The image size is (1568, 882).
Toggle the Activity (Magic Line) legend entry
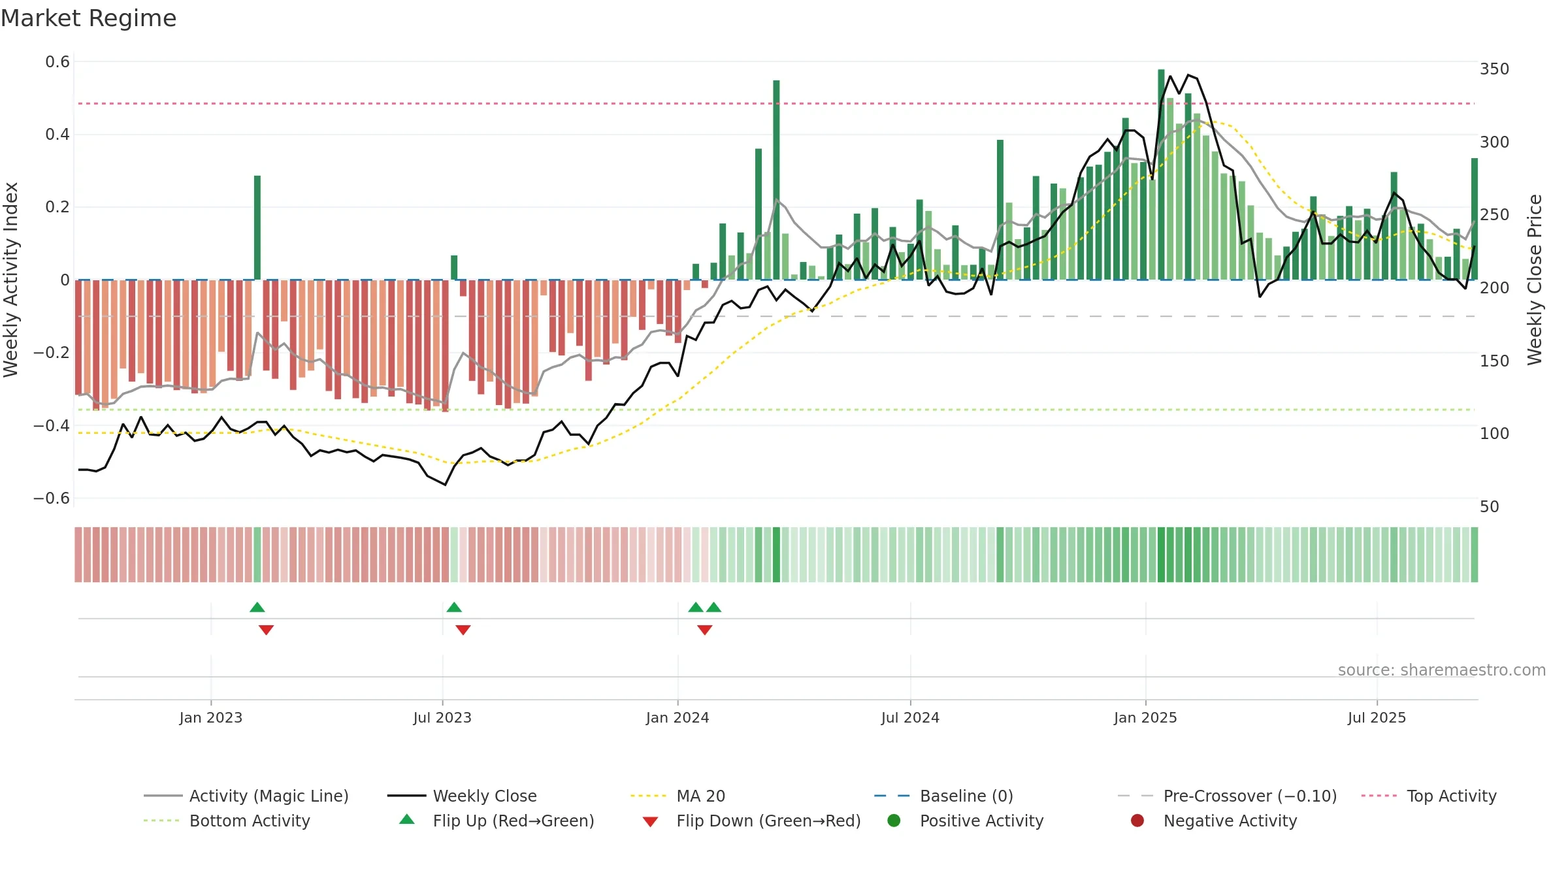point(246,796)
